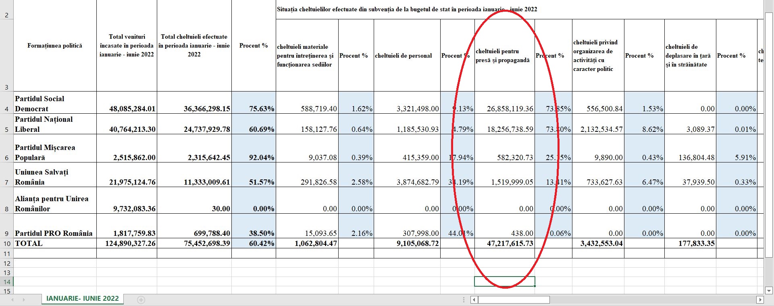Click total cheltuieli de personal value 9,105,068.72
Screen dimensions: 774x306
[407, 244]
